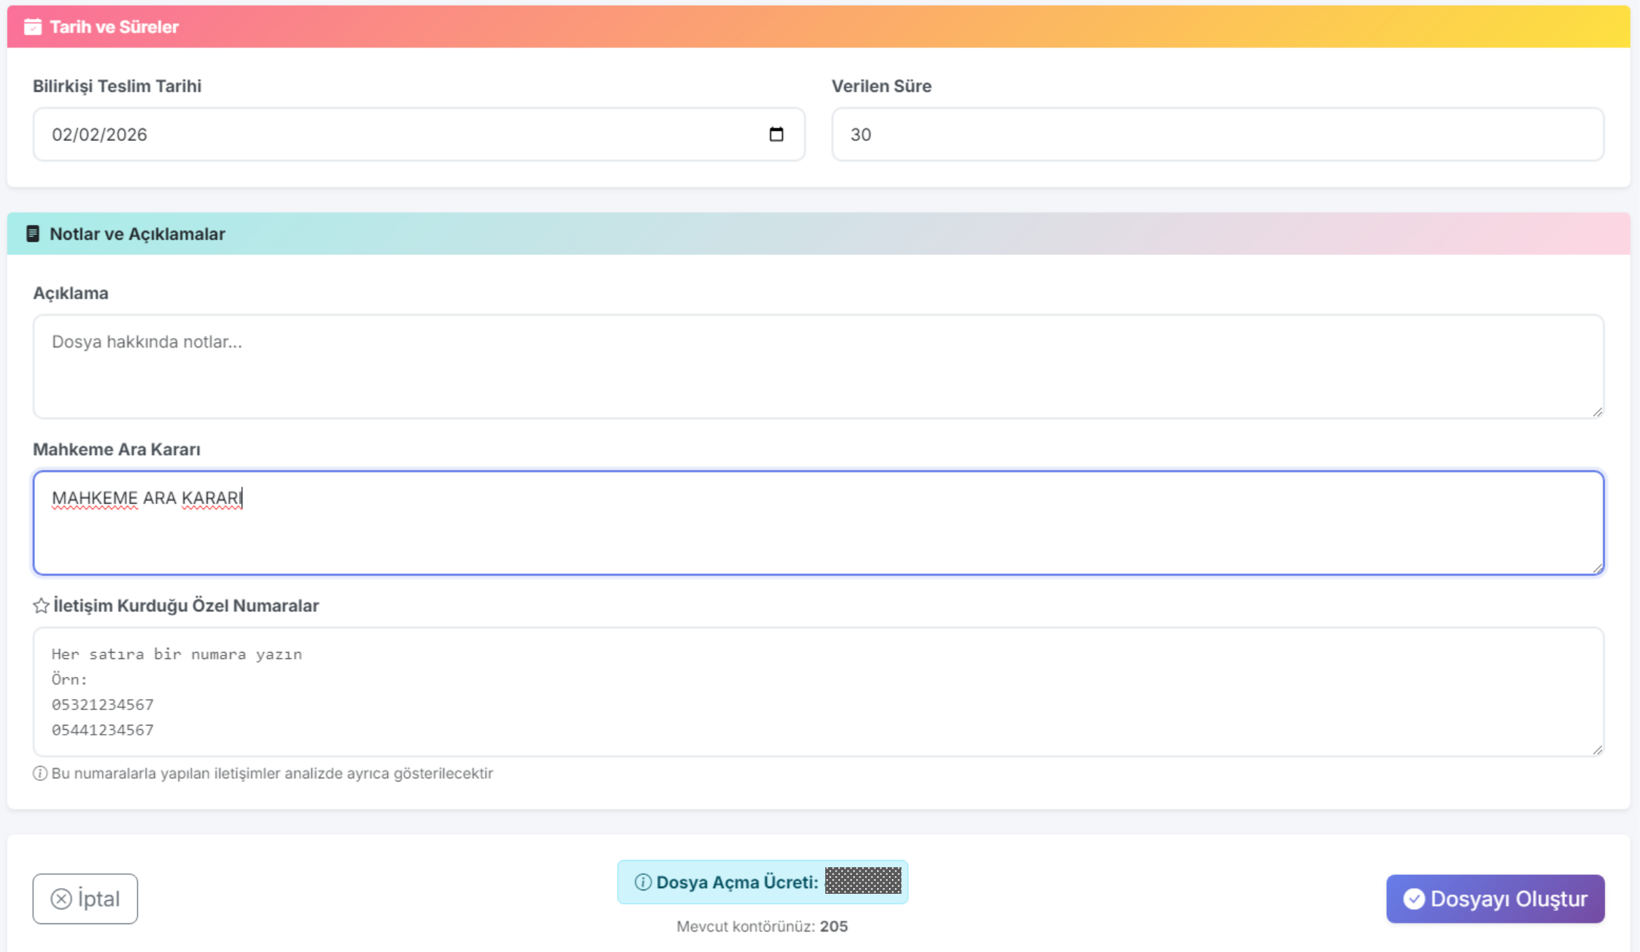Click info icon before the Bu numaralarla hint
The height and width of the screenshot is (952, 1640).
coord(40,773)
